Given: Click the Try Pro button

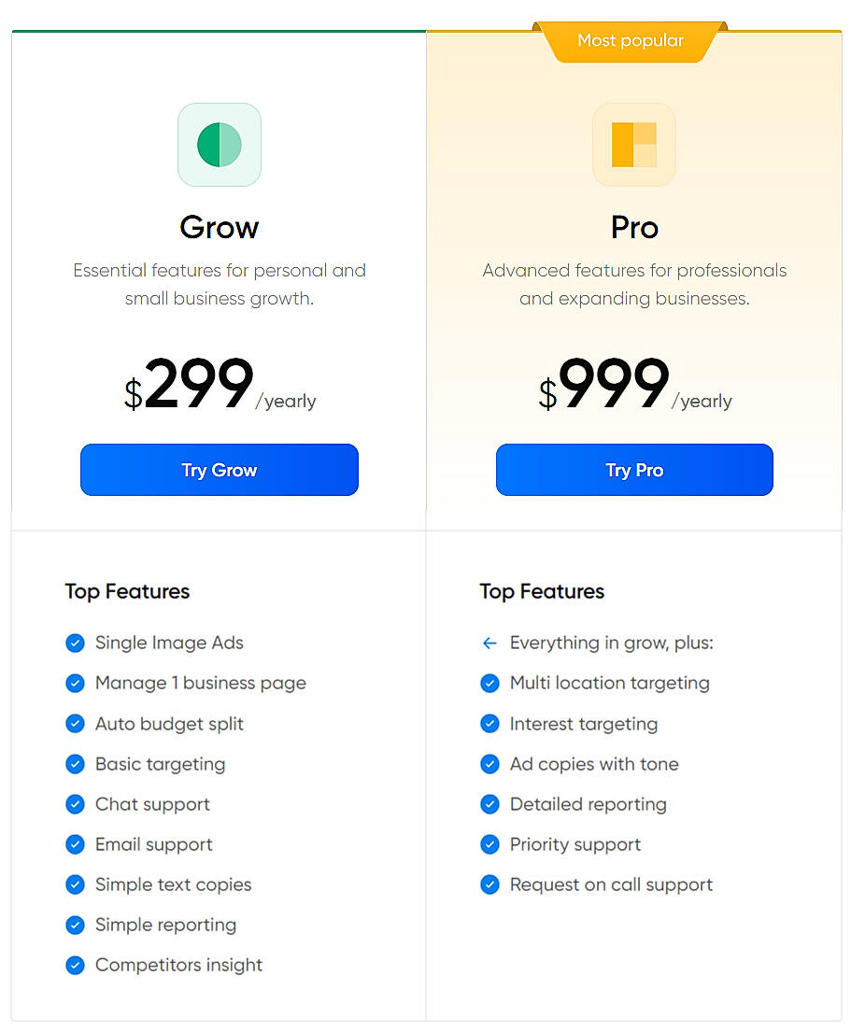Looking at the screenshot, I should tap(633, 470).
